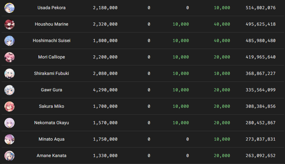
Task: Click Gawr Gura's 4,290,000 subscriber count
Action: coord(105,90)
